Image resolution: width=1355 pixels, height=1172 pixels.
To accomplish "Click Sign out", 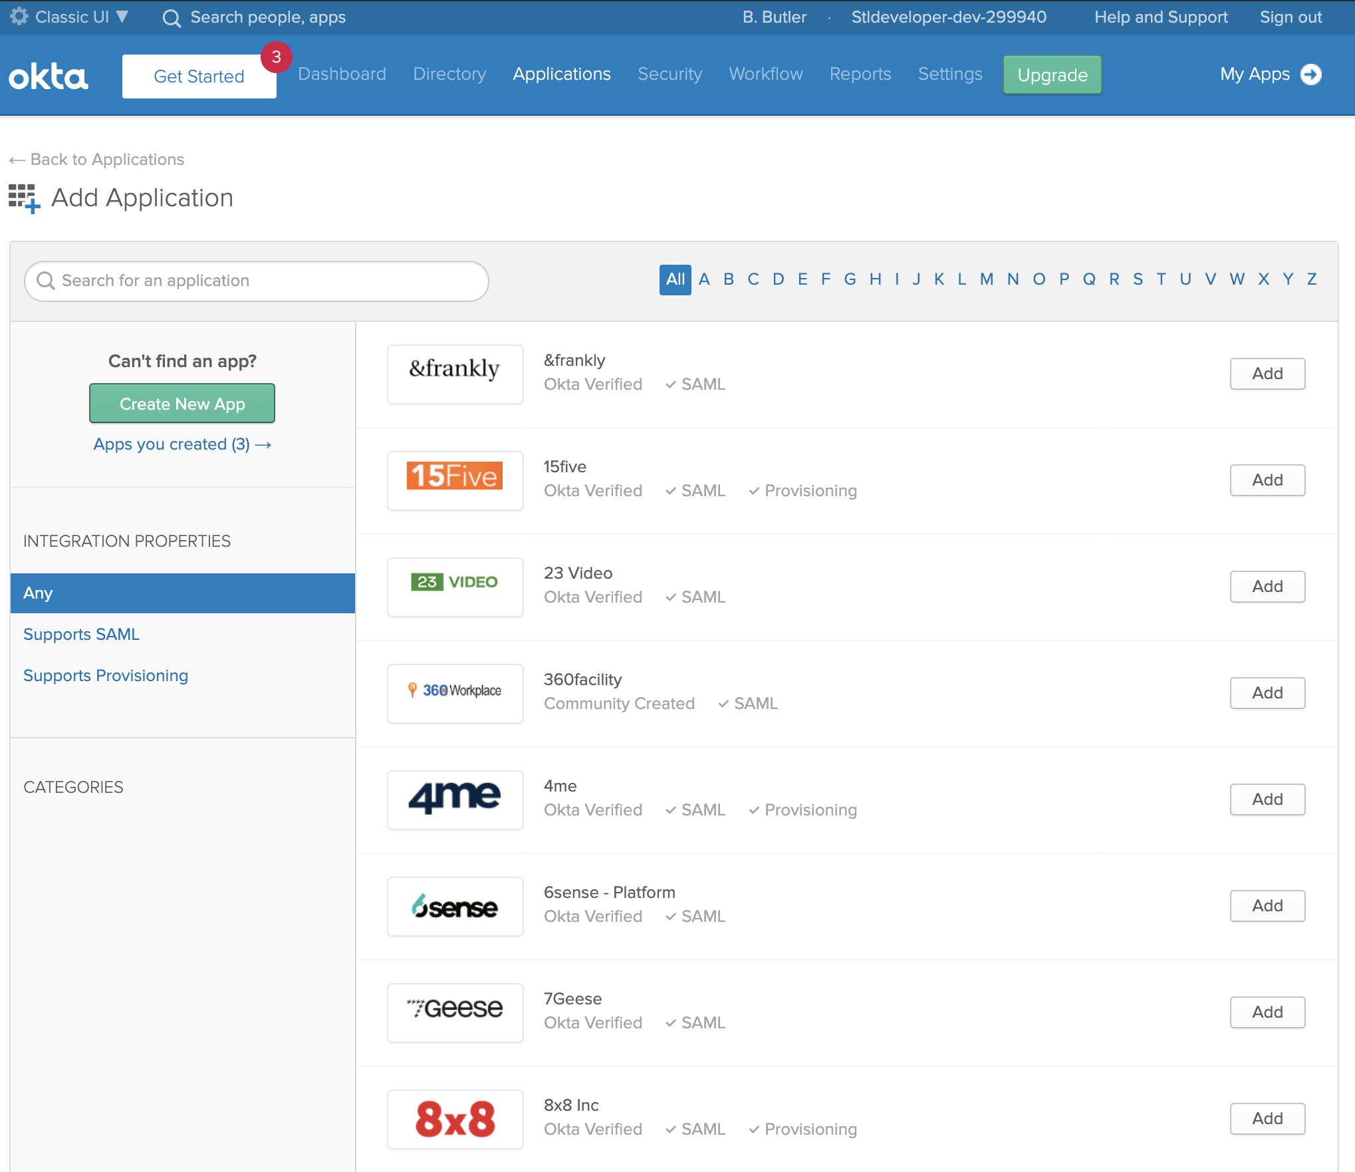I will 1291,17.
